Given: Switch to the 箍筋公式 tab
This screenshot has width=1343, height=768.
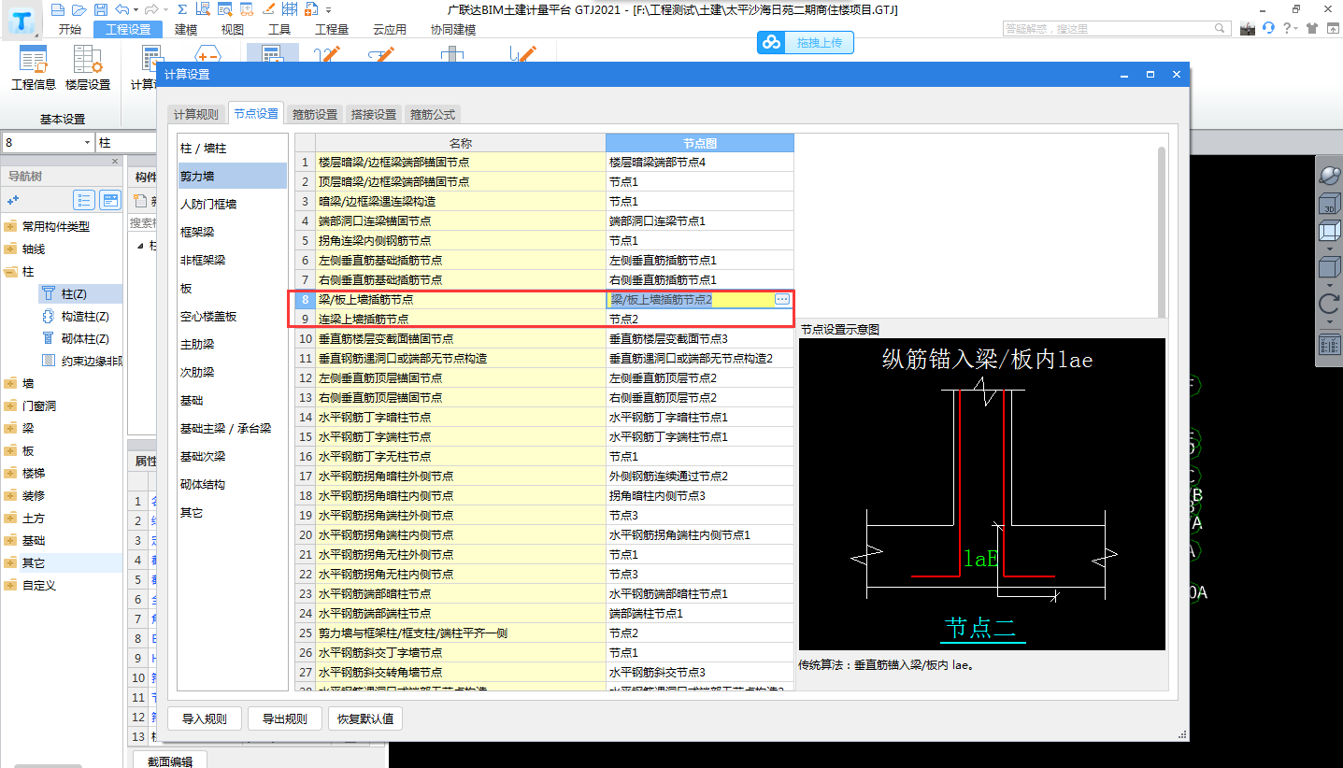Looking at the screenshot, I should click(x=433, y=114).
